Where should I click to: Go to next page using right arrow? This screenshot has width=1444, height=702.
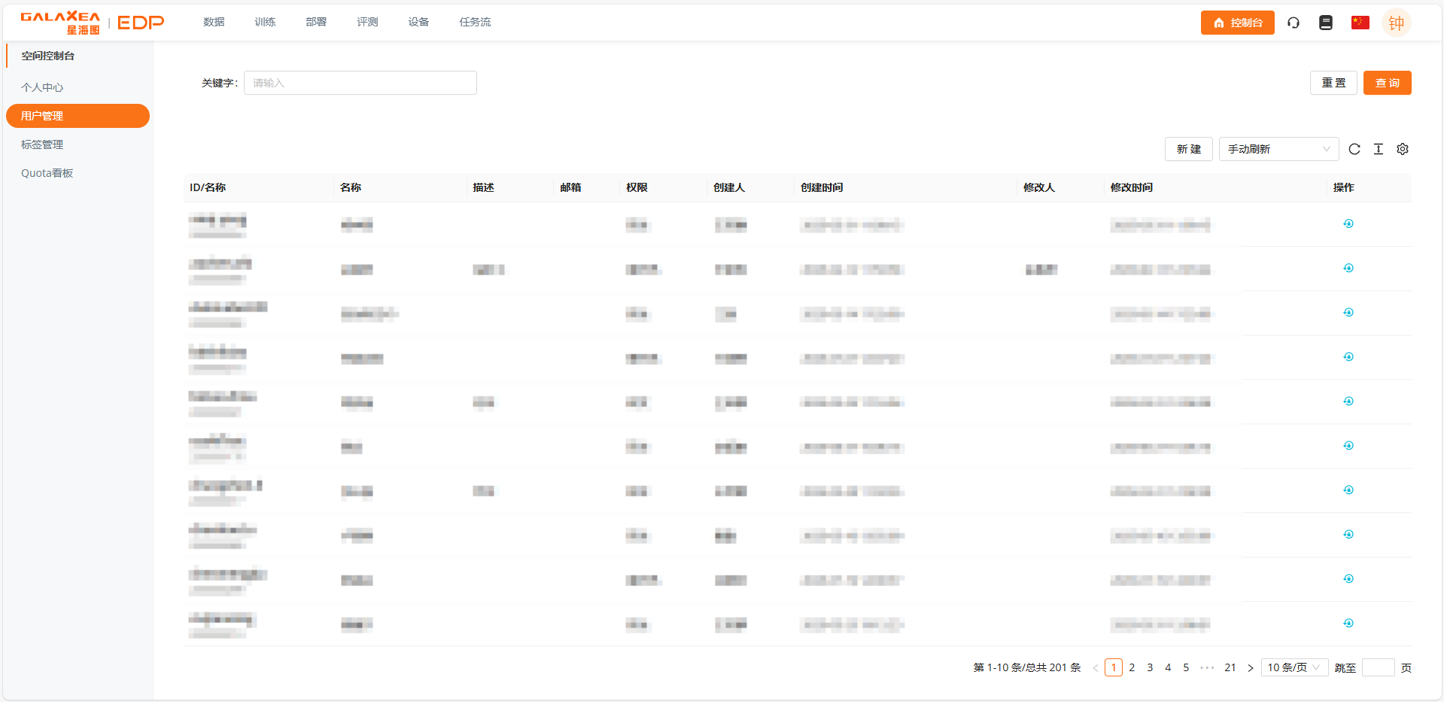1251,667
